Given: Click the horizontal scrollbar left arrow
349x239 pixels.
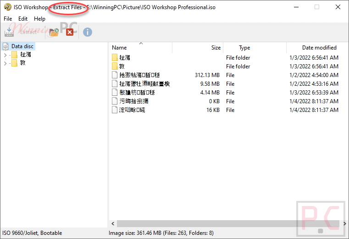Looking at the screenshot, I should point(113,223).
